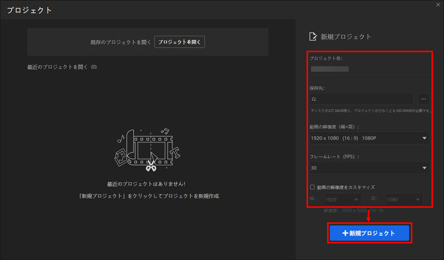Click the project name input field
Screen dimensions: 444x260
click(369, 69)
